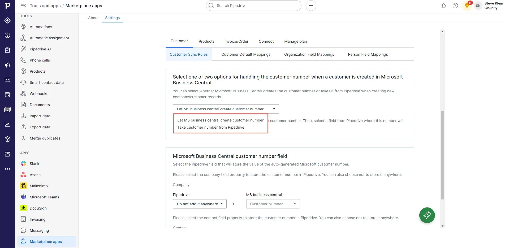505x248 pixels.
Task: Open Automatic assignment in the sidebar
Action: coord(47,38)
